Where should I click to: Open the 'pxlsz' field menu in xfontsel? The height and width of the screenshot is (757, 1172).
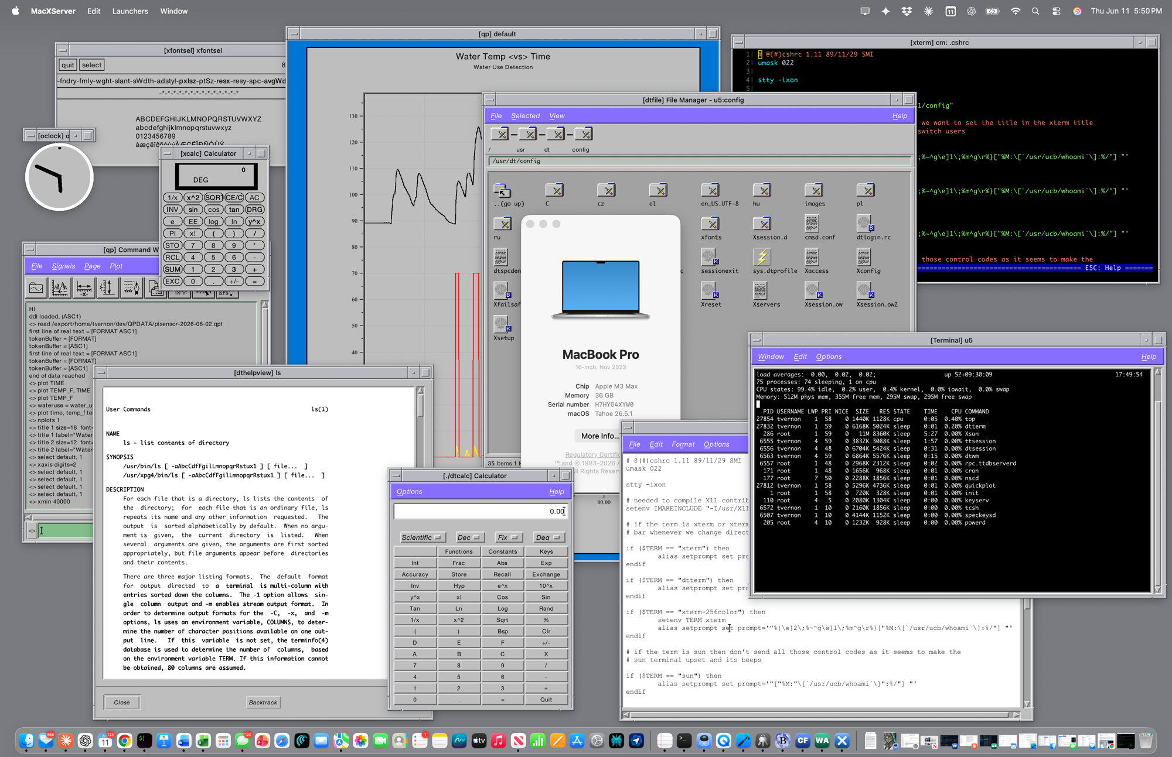(188, 81)
